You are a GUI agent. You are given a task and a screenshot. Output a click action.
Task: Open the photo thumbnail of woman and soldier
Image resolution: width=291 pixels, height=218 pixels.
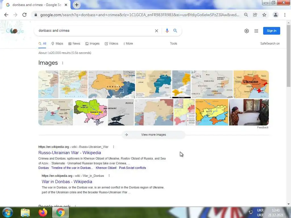249,112
